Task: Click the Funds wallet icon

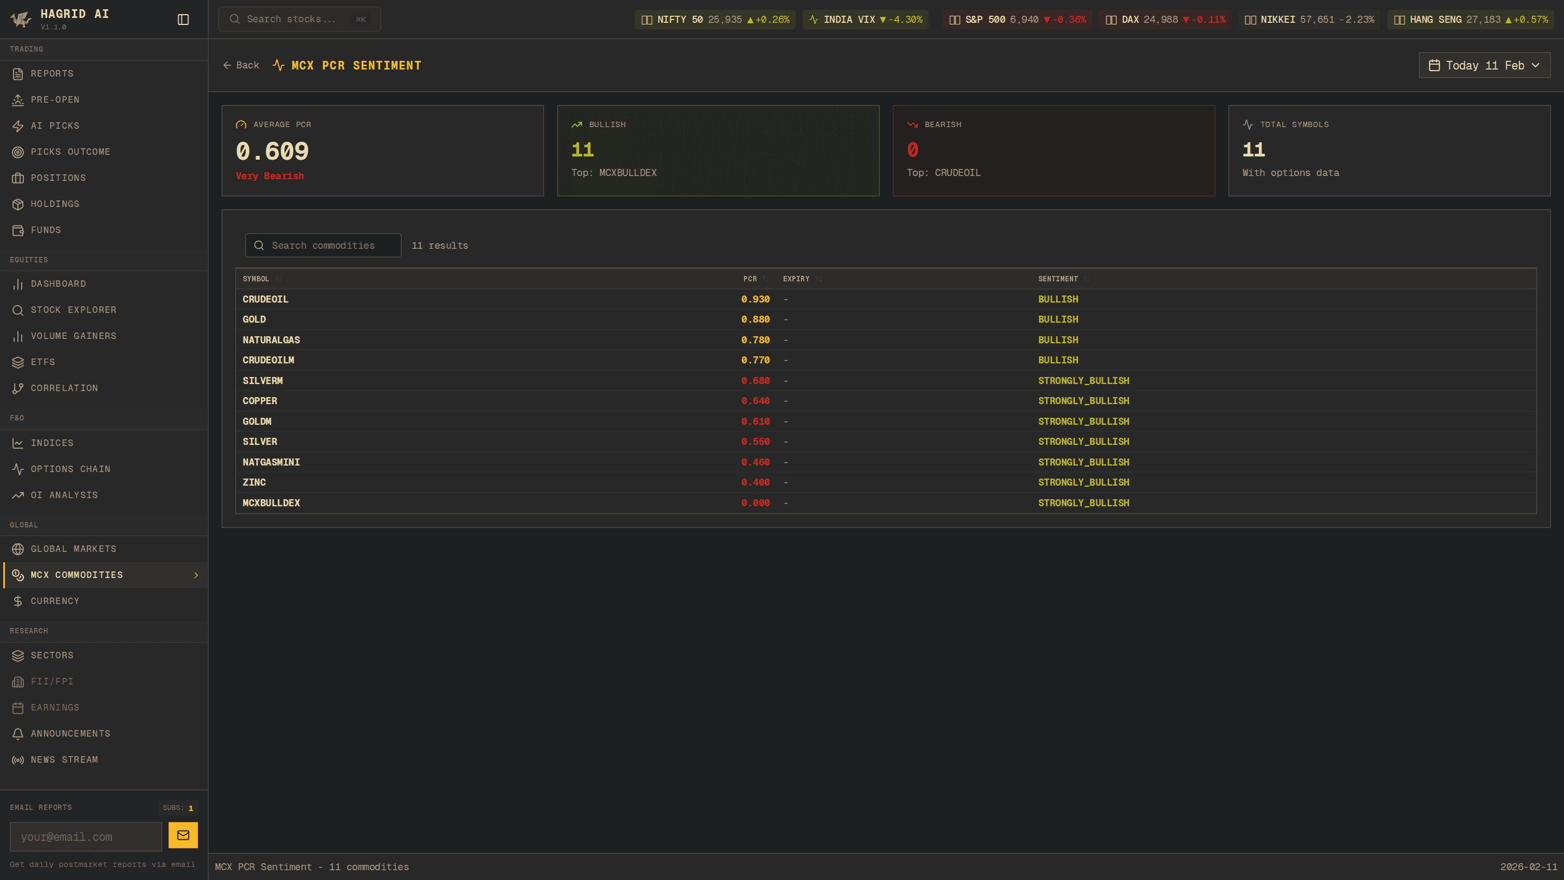Action: pyautogui.click(x=17, y=230)
